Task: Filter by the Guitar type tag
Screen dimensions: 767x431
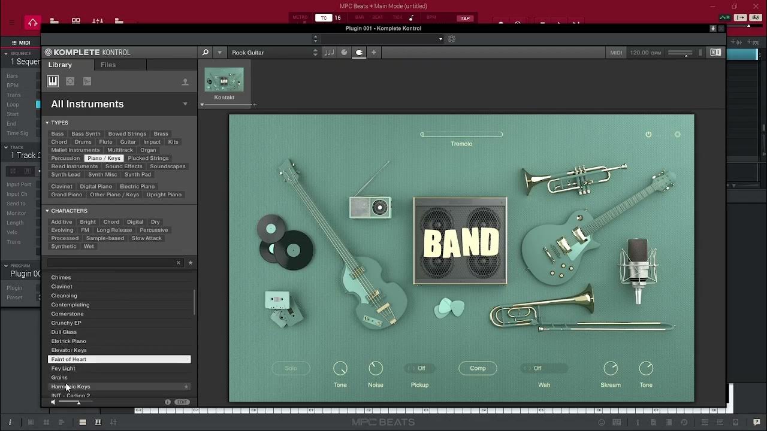Action: (128, 142)
